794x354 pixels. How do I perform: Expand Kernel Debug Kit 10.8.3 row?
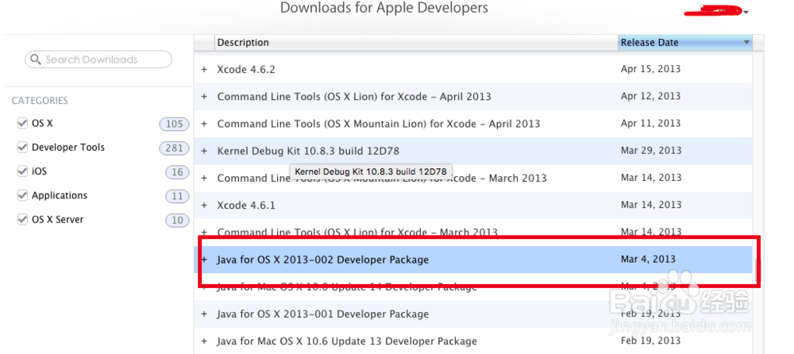(204, 151)
